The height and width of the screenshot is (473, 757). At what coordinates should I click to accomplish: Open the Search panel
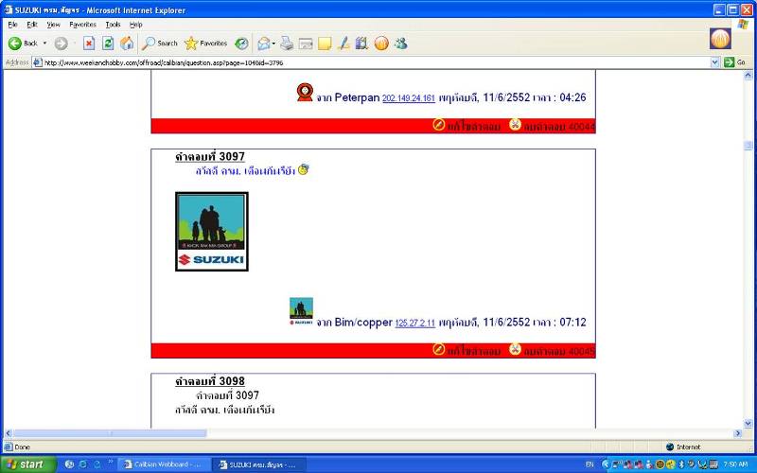tap(160, 44)
